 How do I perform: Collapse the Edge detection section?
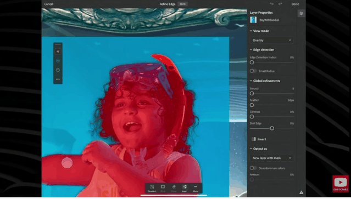251,49
